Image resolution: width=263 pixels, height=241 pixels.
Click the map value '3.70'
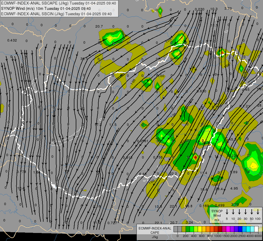point(228,8)
